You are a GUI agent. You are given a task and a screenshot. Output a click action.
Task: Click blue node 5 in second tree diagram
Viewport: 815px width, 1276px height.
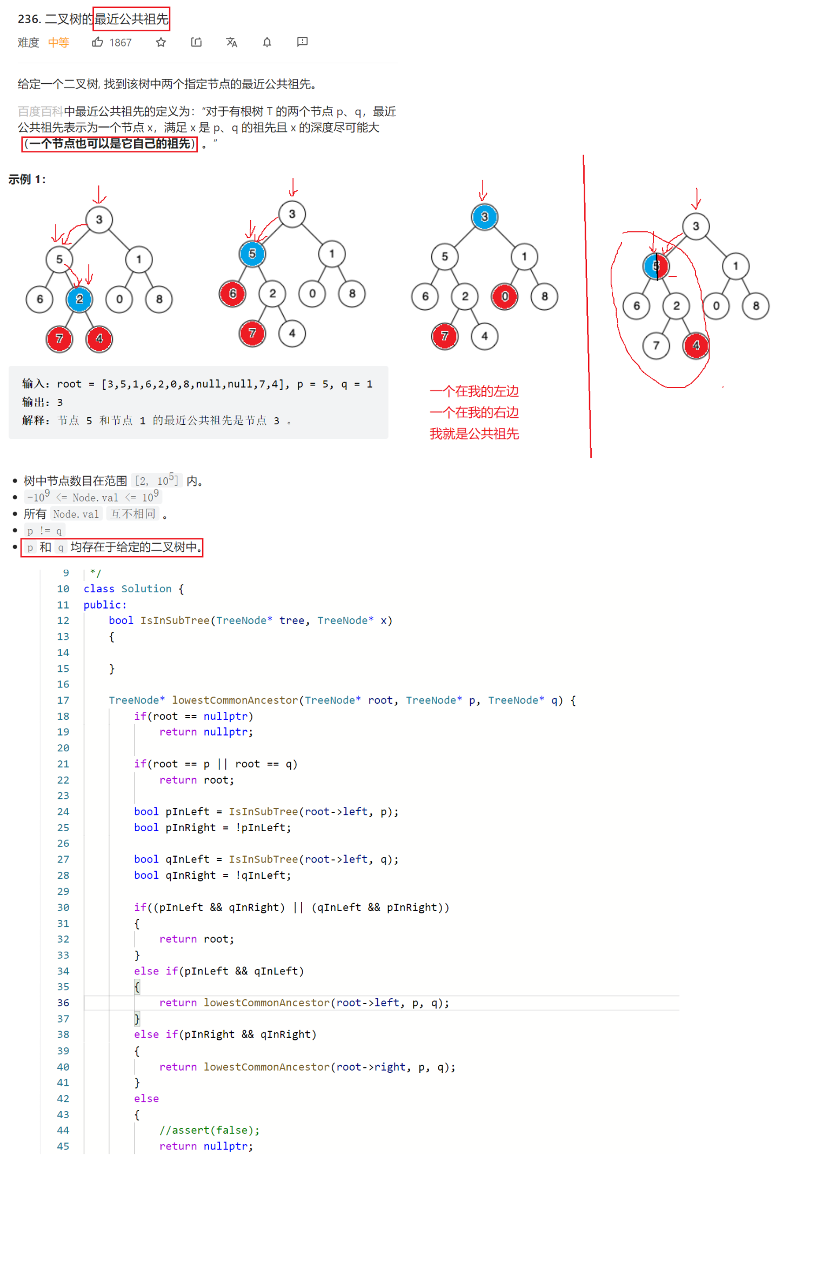[x=252, y=253]
